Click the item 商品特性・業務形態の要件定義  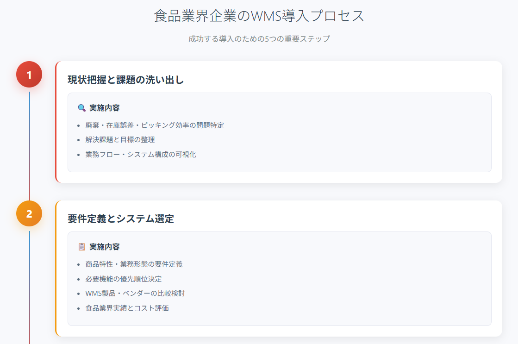coord(134,264)
